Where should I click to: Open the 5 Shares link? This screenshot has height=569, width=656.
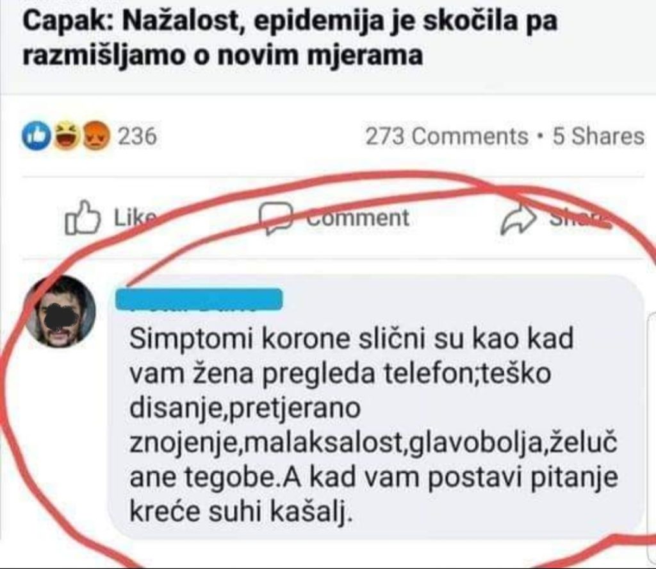tap(598, 137)
